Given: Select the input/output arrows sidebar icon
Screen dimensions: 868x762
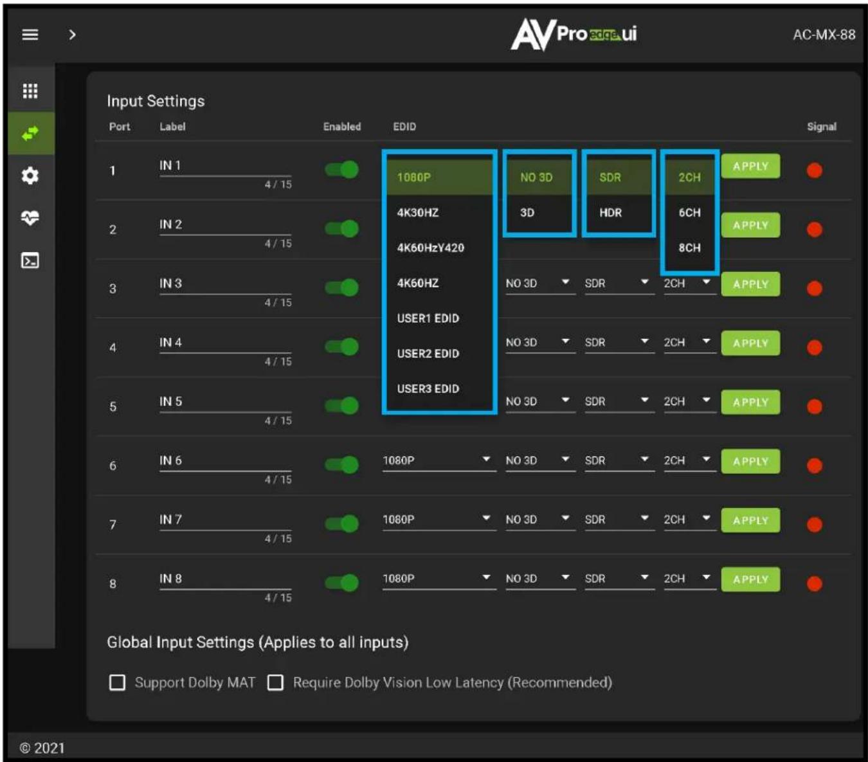Looking at the screenshot, I should tap(31, 134).
